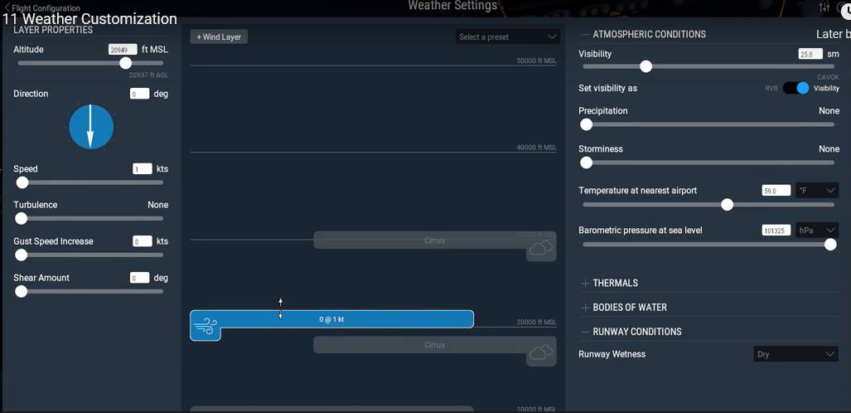Click the Turbulence None value

point(158,205)
